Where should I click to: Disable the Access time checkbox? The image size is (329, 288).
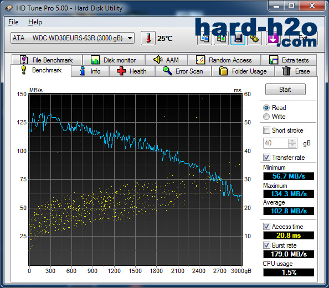[x=266, y=227]
